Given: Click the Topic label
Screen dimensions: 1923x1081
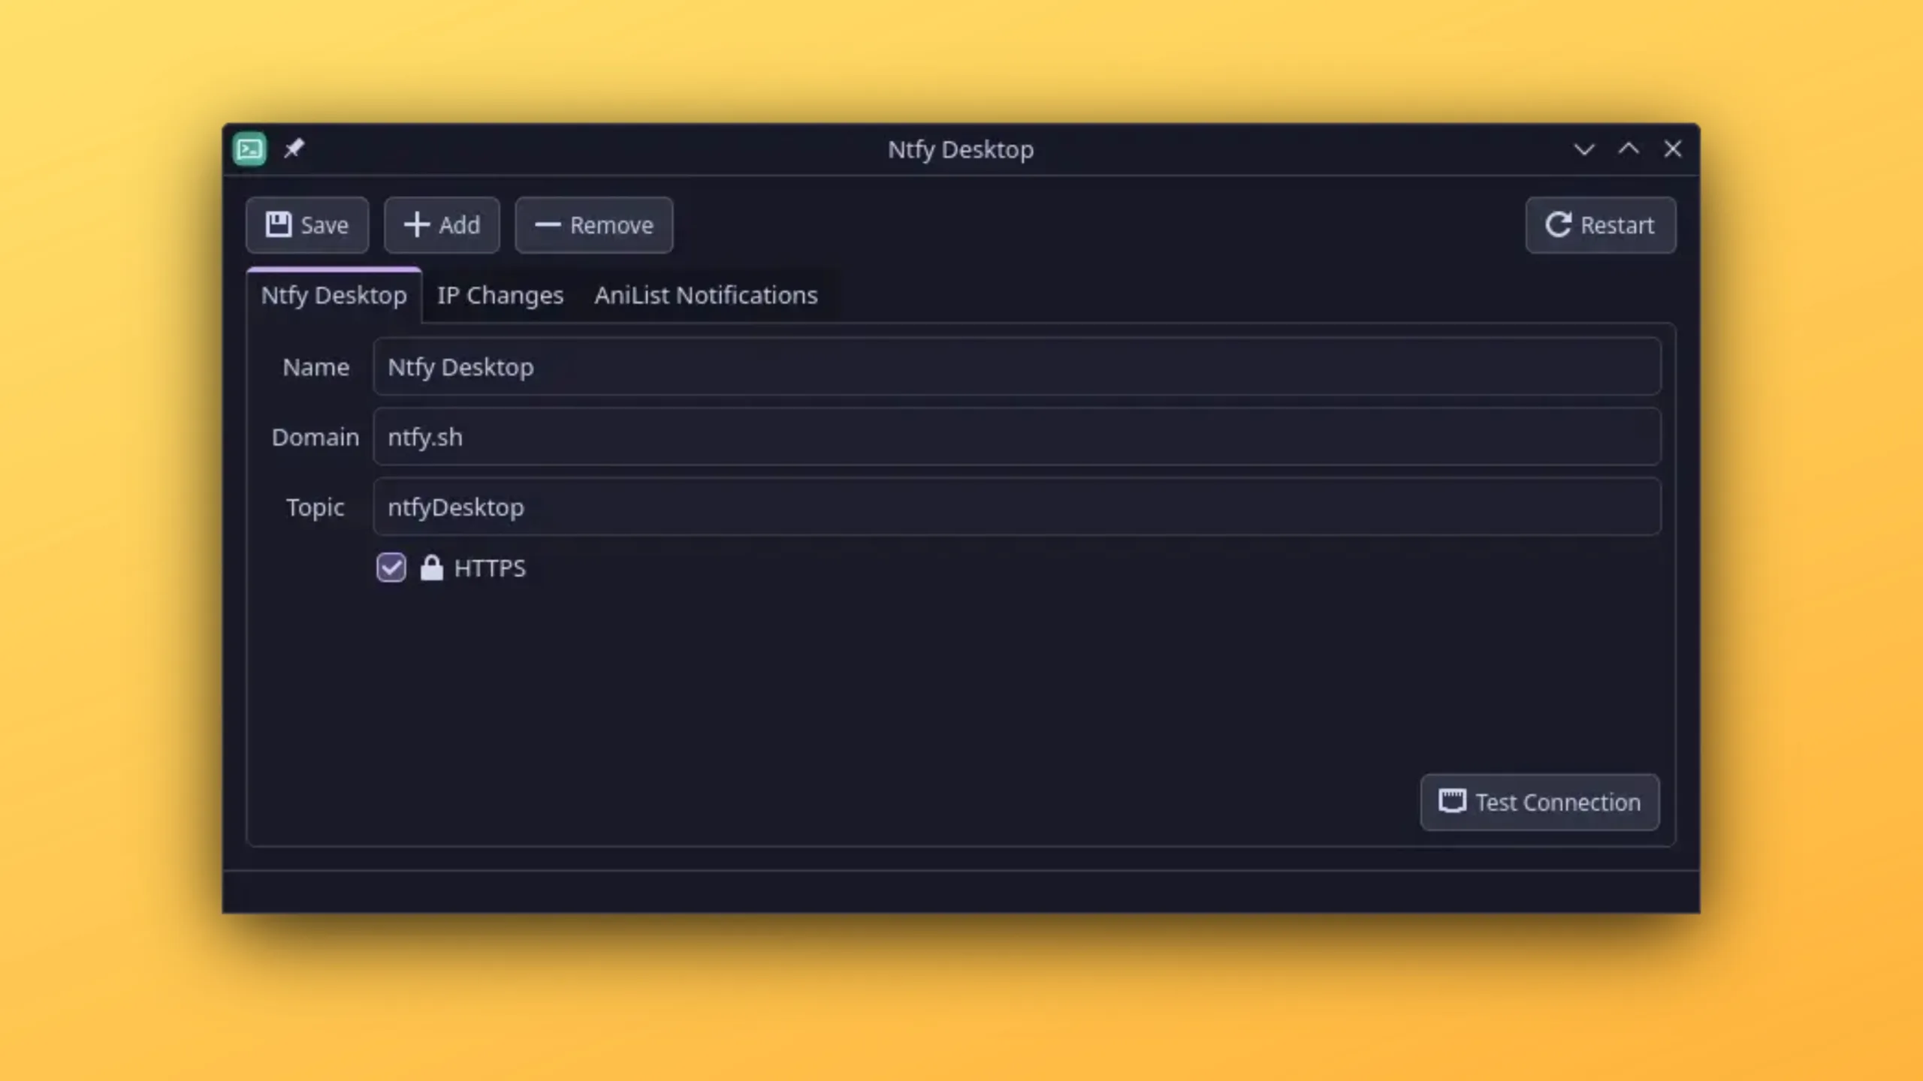Looking at the screenshot, I should coord(315,507).
